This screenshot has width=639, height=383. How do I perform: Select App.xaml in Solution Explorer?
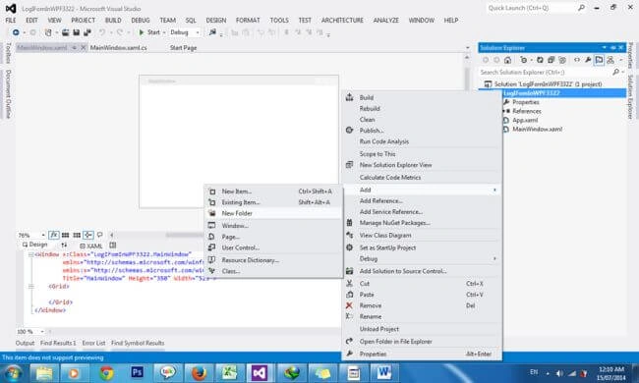coord(525,120)
